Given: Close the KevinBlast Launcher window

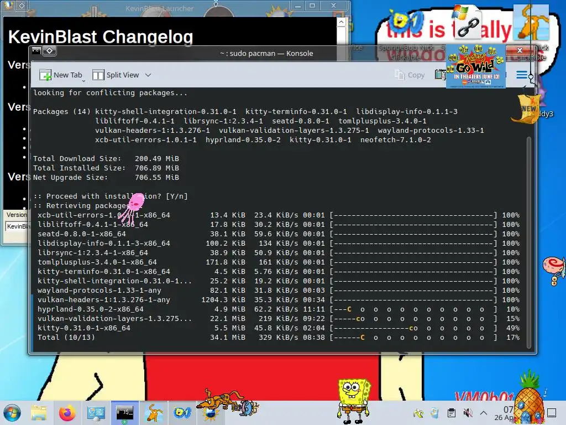Looking at the screenshot, I should point(334,6).
